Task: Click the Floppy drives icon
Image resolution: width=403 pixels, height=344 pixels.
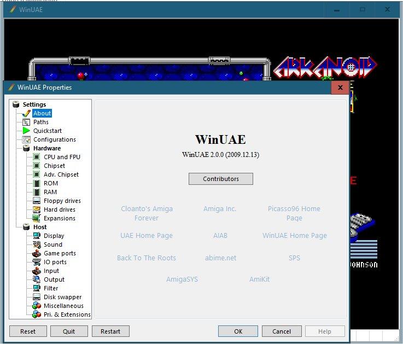Action: coord(37,201)
